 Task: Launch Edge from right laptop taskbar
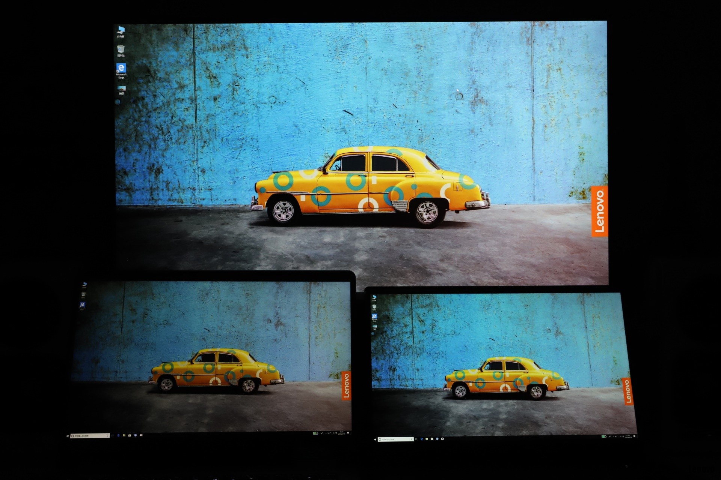pyautogui.click(x=422, y=439)
